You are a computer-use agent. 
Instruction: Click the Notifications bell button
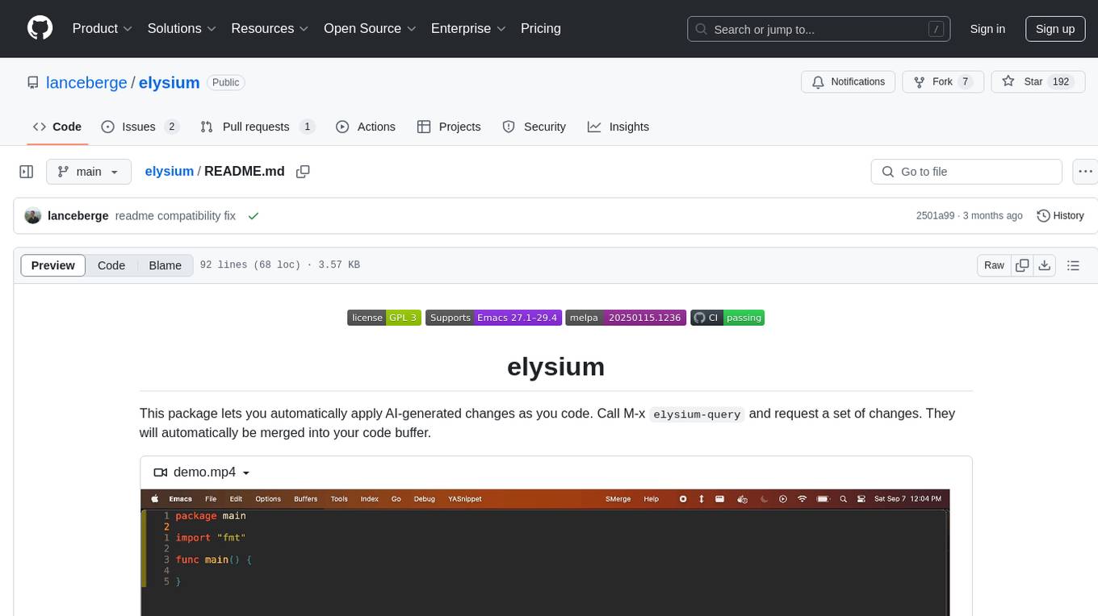(849, 81)
